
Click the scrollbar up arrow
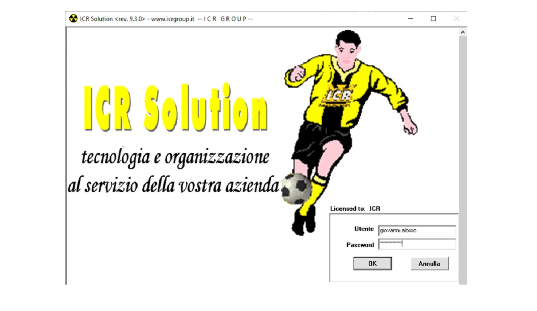point(463,32)
